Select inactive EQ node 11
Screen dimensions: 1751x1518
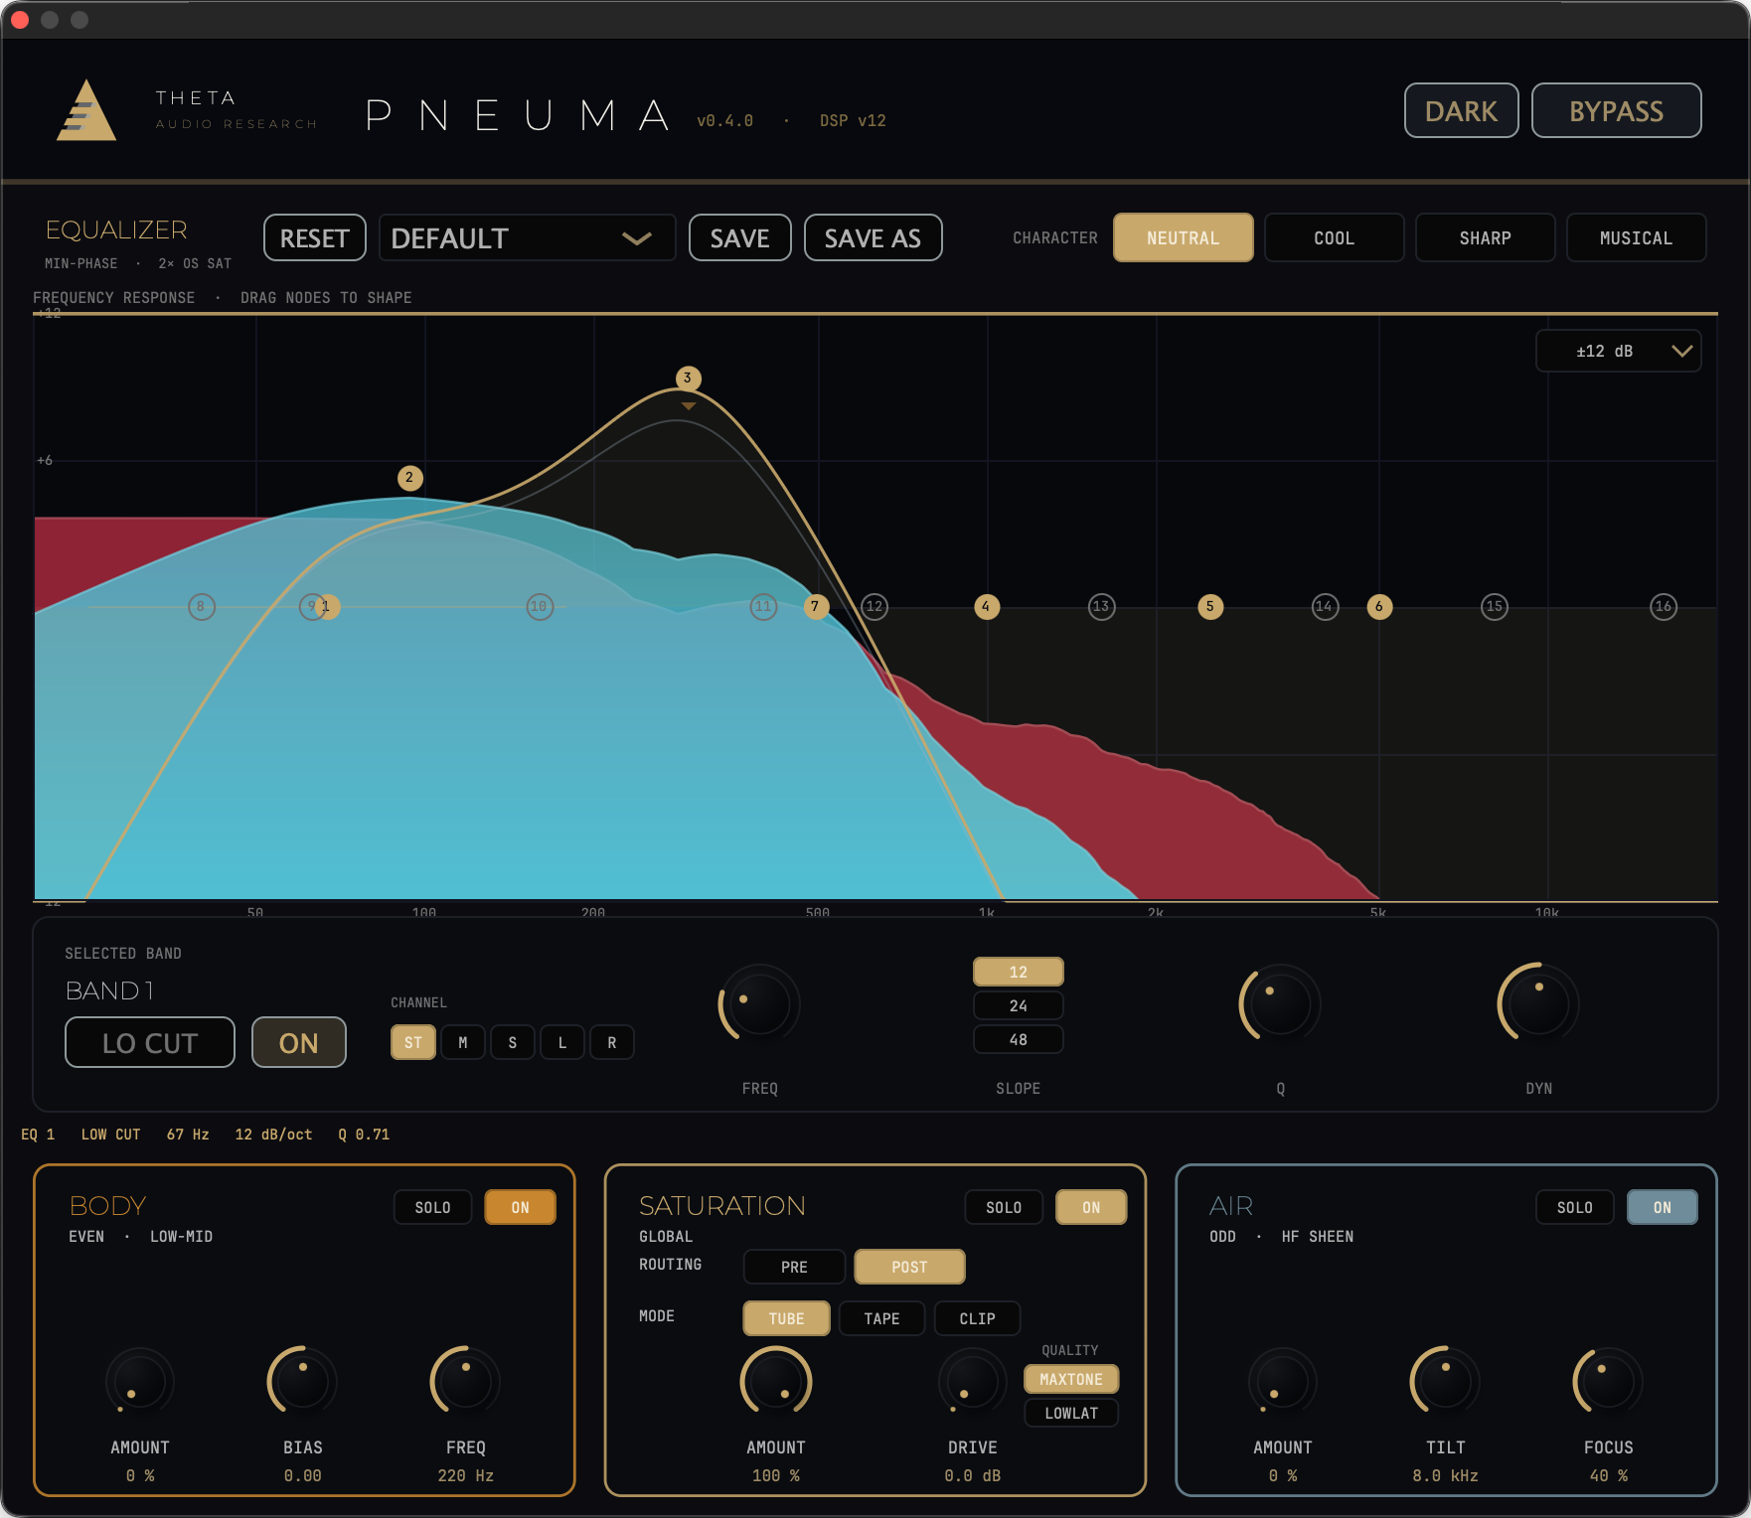point(763,607)
